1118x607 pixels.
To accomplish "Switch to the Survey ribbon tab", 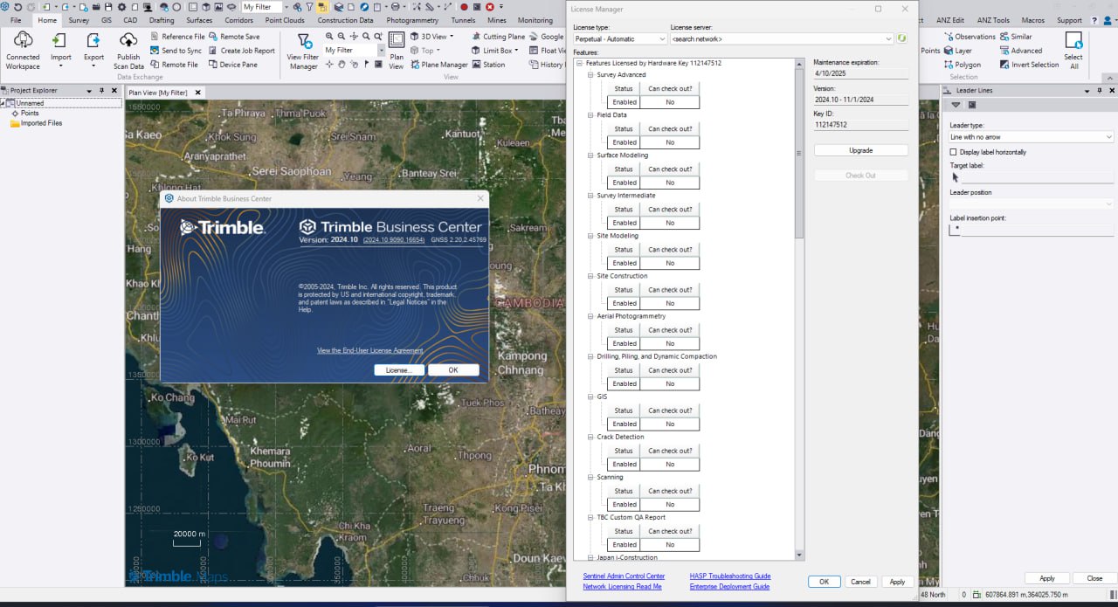I will click(79, 20).
